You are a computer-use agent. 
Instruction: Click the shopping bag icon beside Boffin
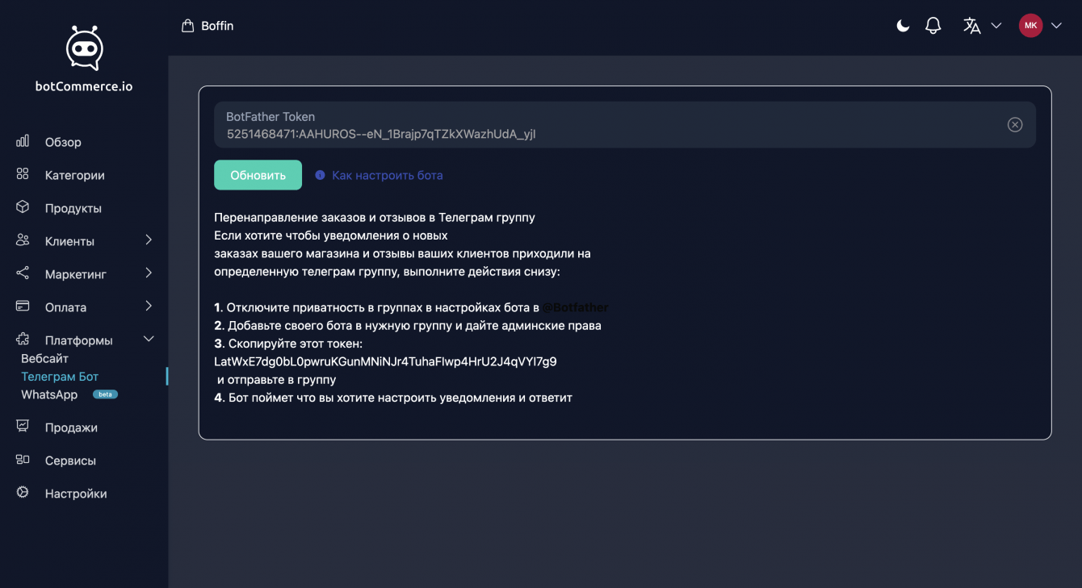188,26
